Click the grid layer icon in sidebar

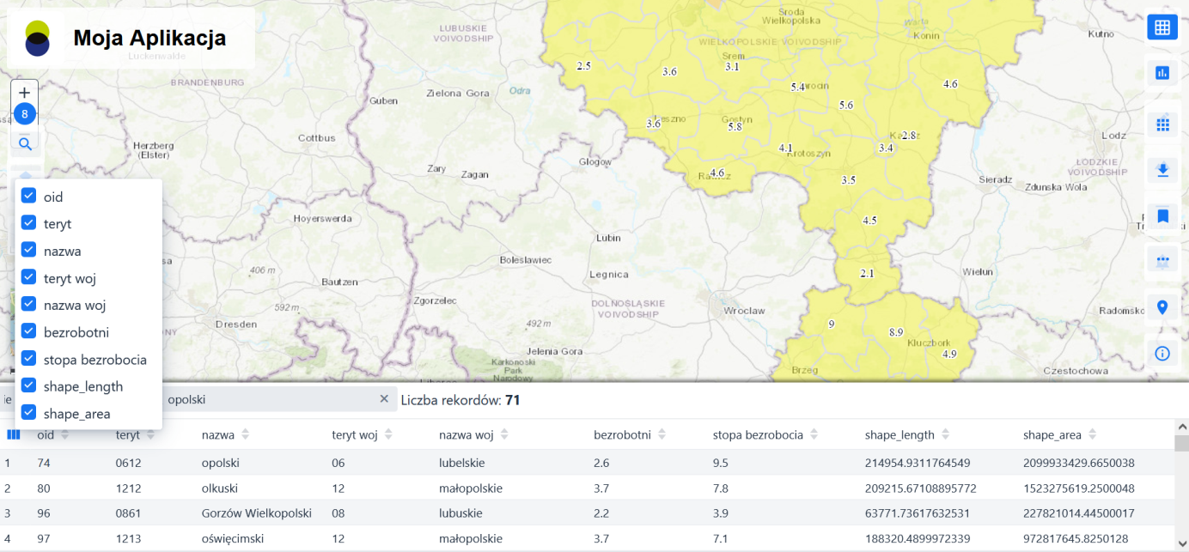coord(1162,124)
